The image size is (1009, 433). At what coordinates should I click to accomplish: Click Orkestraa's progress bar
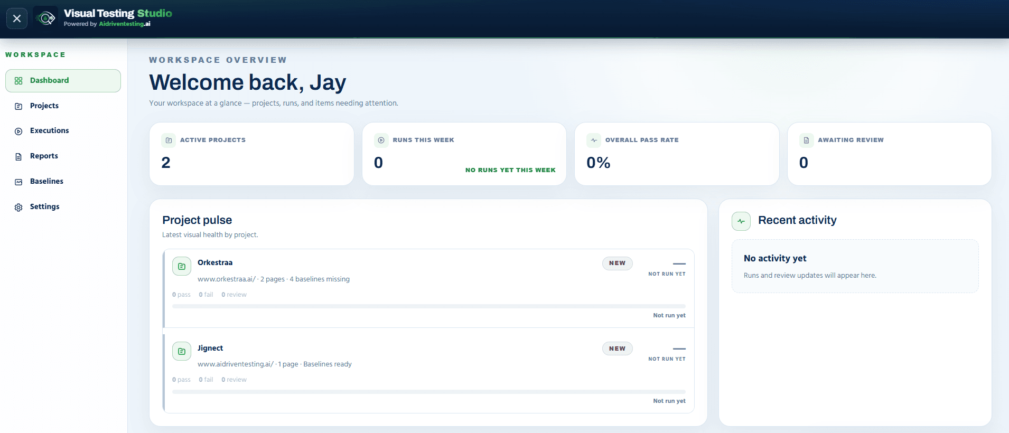click(429, 306)
